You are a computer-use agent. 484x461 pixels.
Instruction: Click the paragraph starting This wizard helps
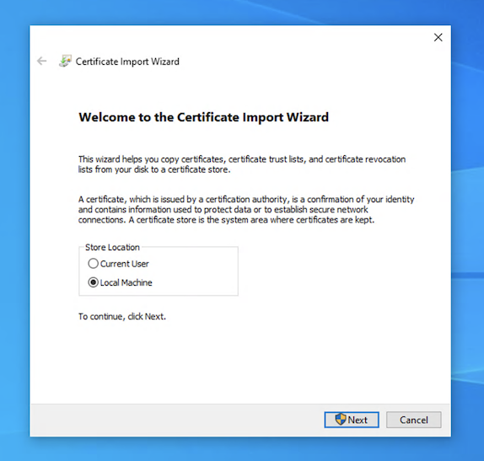point(242,164)
